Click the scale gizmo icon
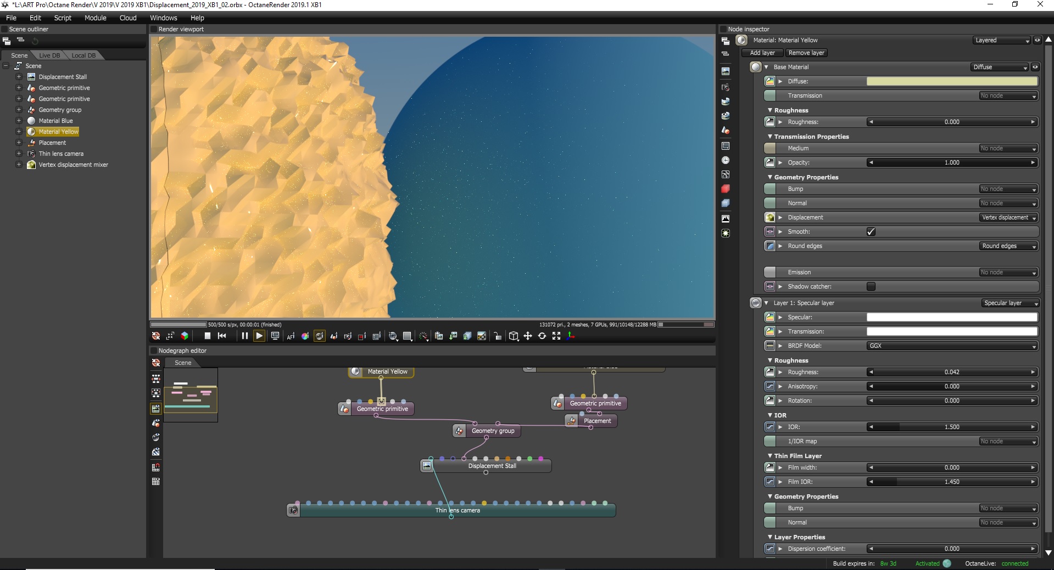 (556, 336)
